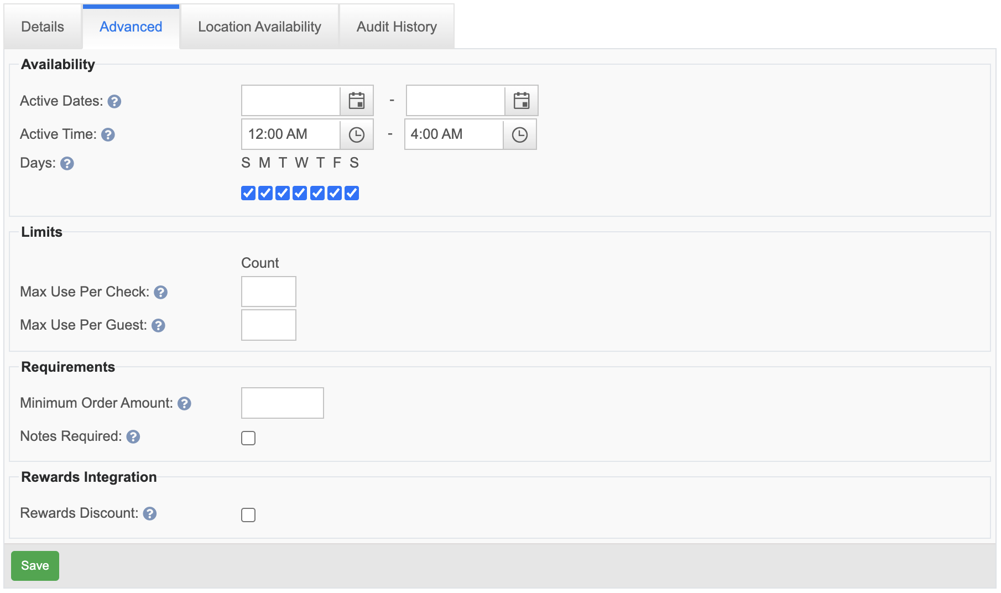Show help for the Days field
Screen dimensions: 1001x593
tap(67, 164)
